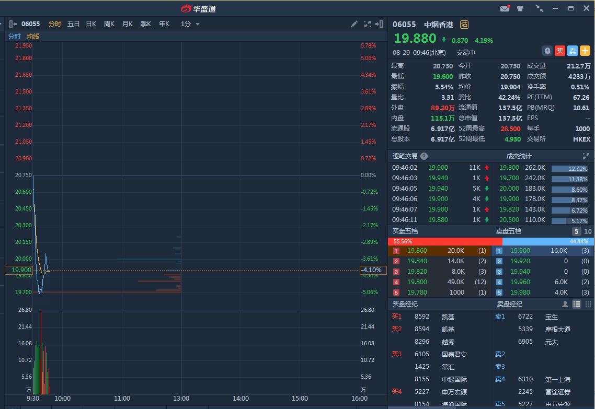Click the 09:46:11 trade row
Screen dimensions: 595x409
click(x=440, y=220)
